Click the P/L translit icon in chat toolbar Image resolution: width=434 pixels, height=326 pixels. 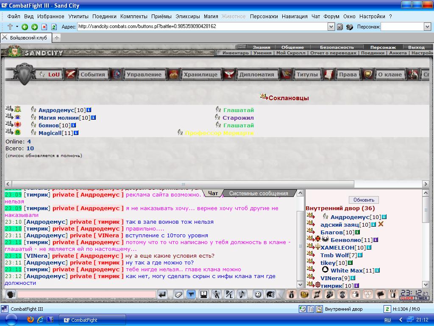coord(229,295)
